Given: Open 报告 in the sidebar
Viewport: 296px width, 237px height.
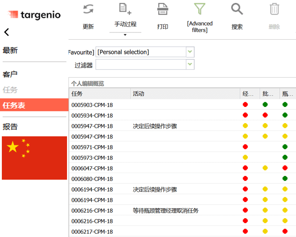Looking at the screenshot, I should 10,127.
